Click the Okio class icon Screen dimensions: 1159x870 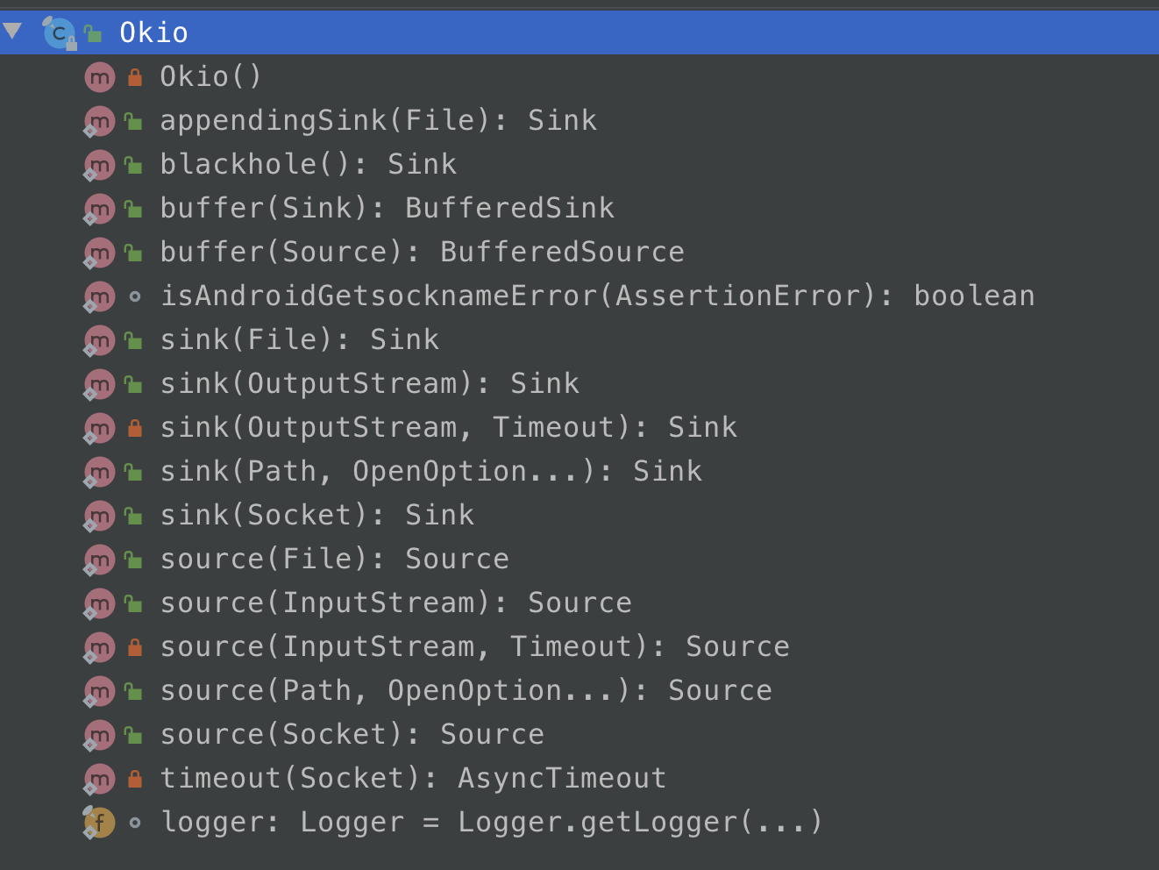point(59,33)
